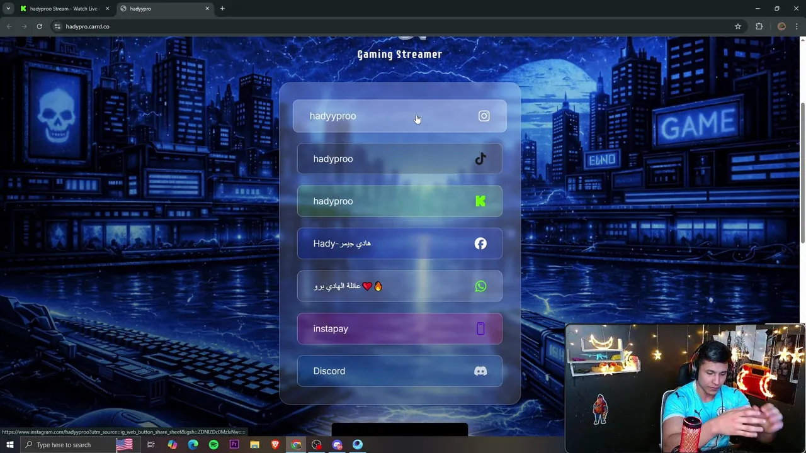Screen dimensions: 806x453
Task: Open the hadyyproo Instagram link
Action: pyautogui.click(x=399, y=116)
